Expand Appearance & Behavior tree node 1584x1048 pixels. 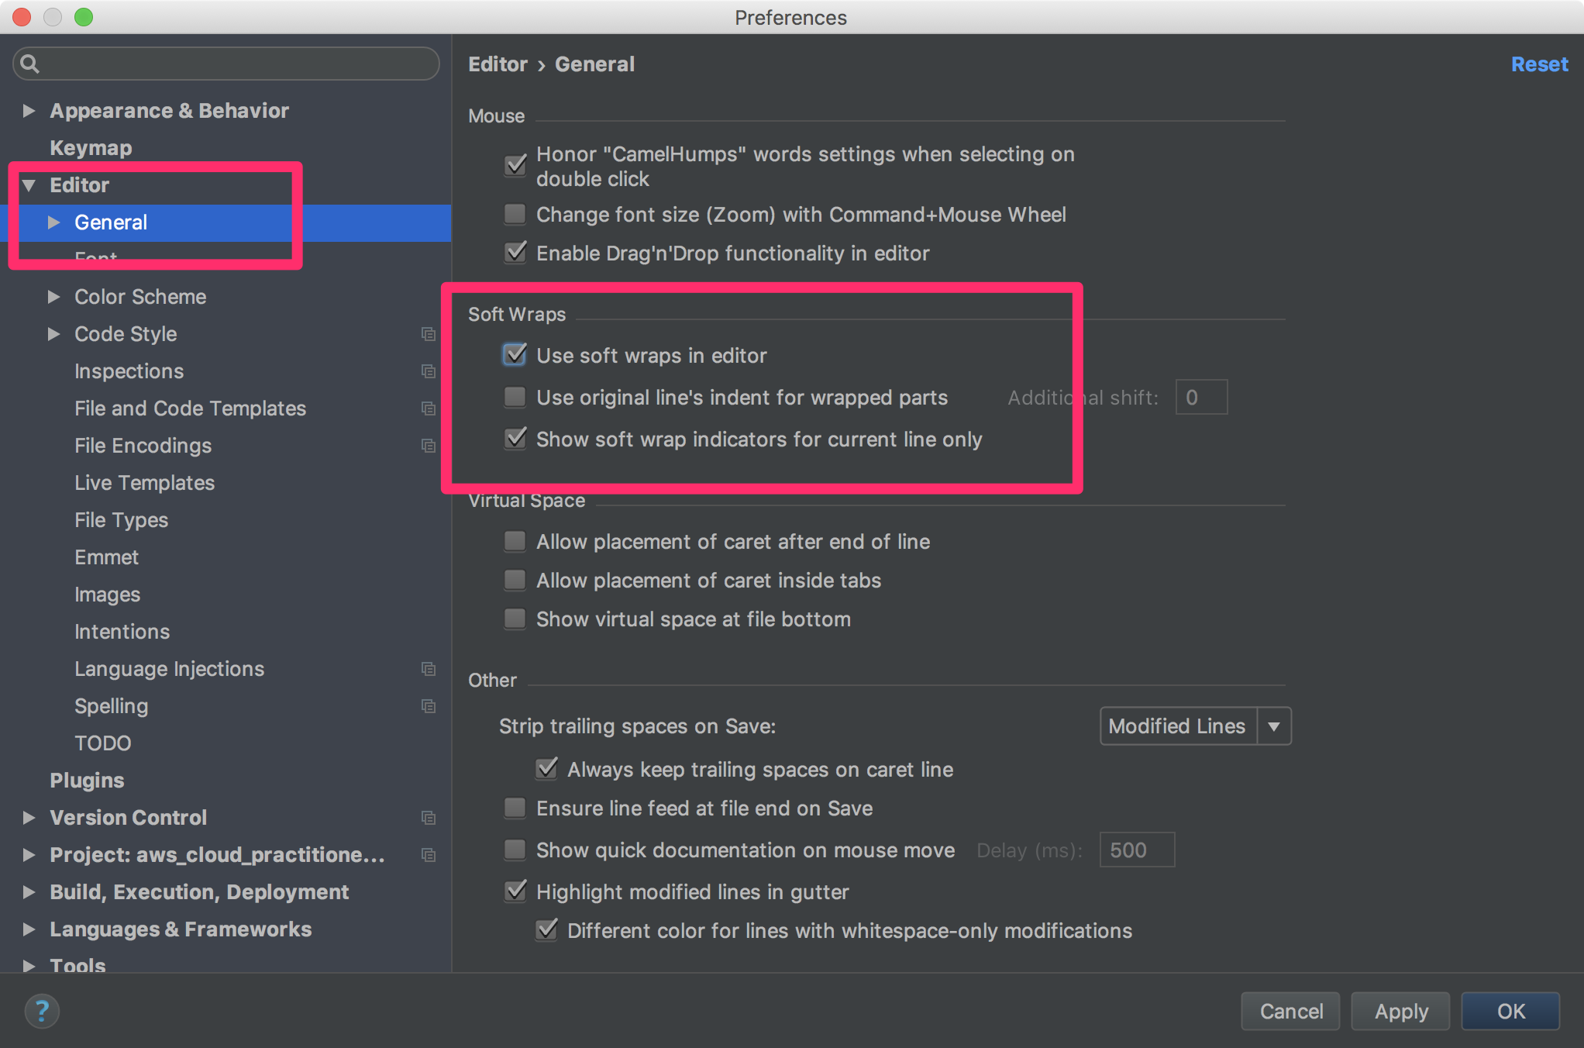click(29, 111)
